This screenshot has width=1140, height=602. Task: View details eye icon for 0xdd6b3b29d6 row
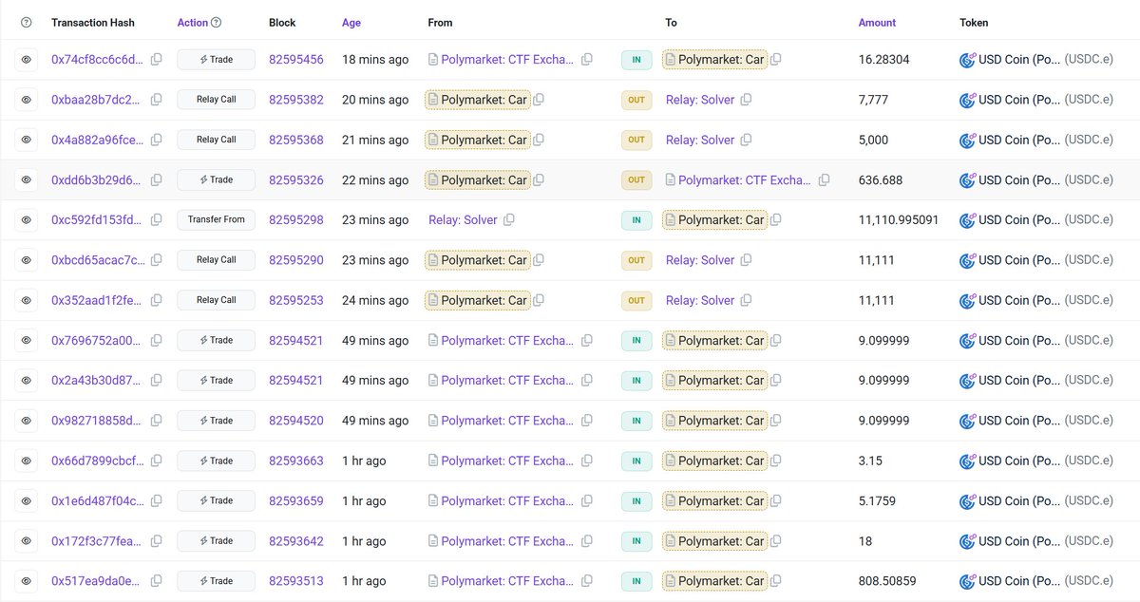click(27, 179)
